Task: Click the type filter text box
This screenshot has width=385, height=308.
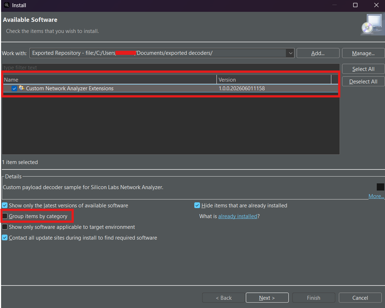Action: [171, 68]
